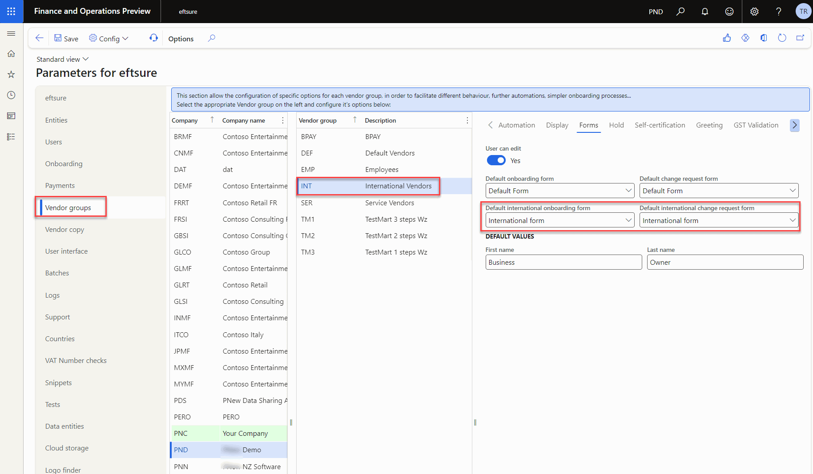Open Company grid column options ellipsis
This screenshot has width=813, height=474.
click(x=283, y=120)
